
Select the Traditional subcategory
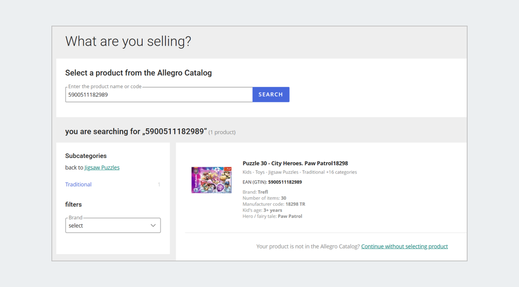coord(78,184)
